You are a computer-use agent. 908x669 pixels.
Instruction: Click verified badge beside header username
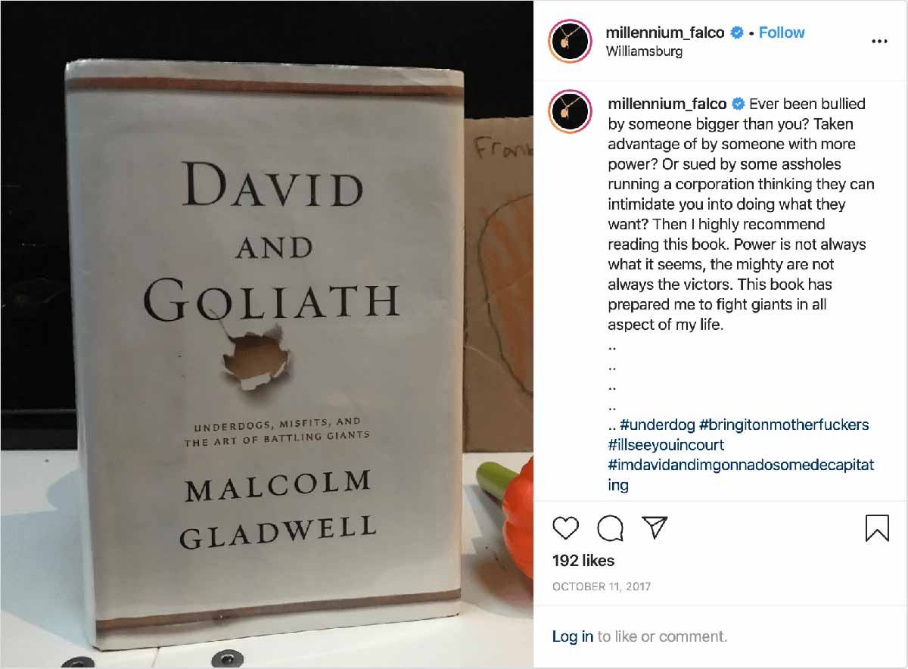click(736, 33)
